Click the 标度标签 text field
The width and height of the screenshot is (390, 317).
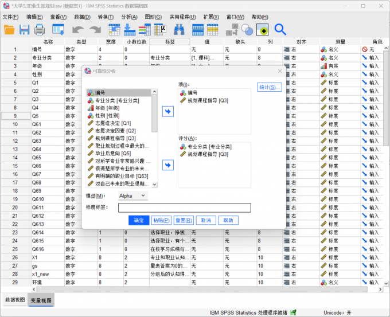coord(185,208)
